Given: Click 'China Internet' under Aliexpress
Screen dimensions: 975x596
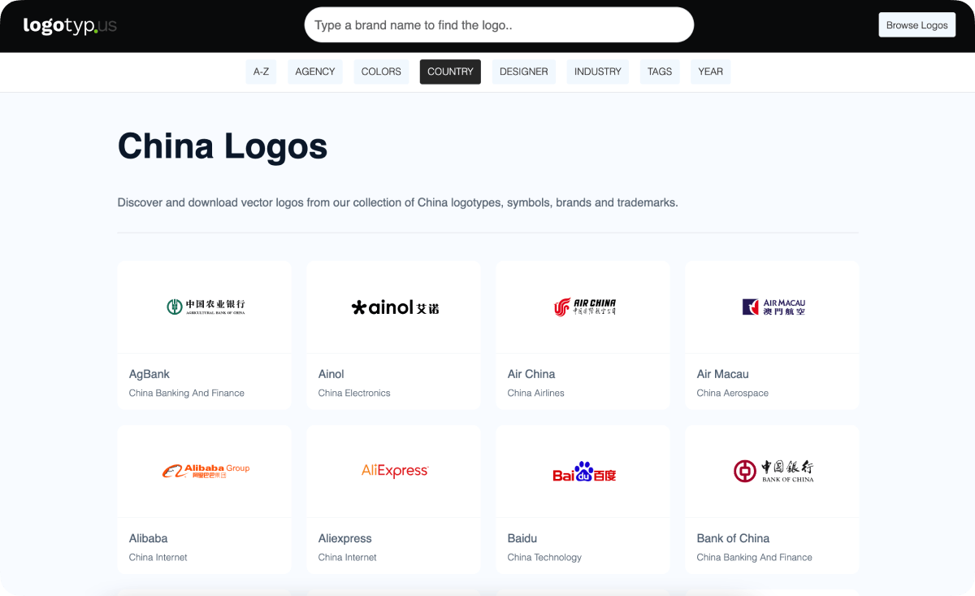Looking at the screenshot, I should point(348,557).
